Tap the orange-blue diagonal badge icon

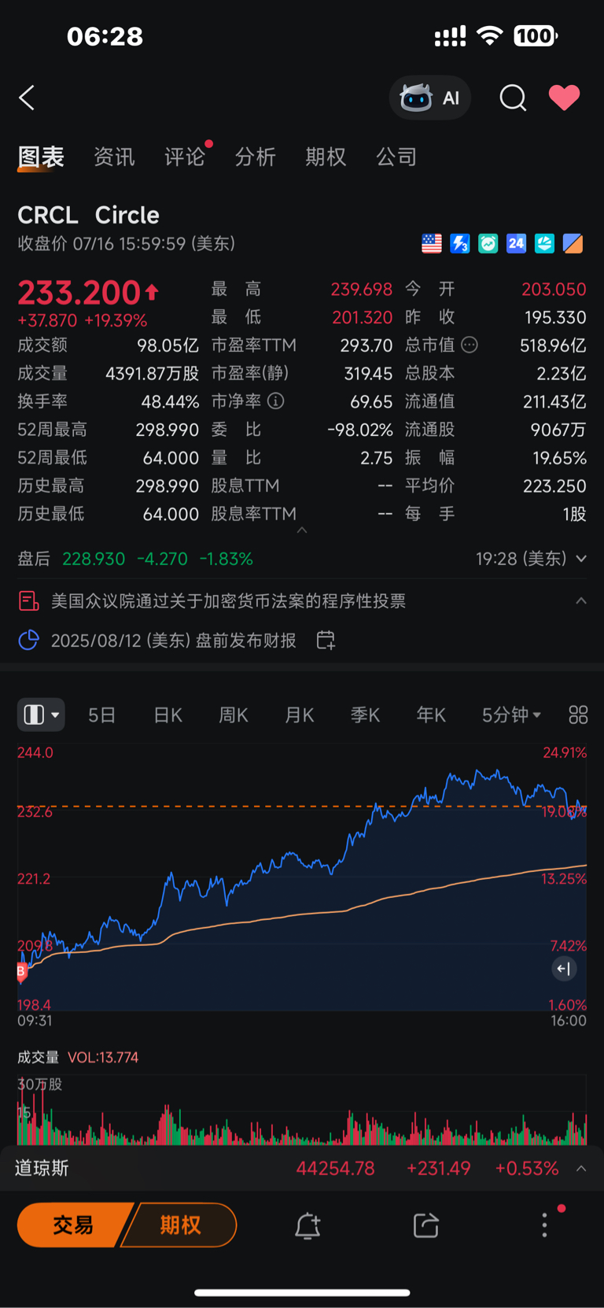point(573,244)
